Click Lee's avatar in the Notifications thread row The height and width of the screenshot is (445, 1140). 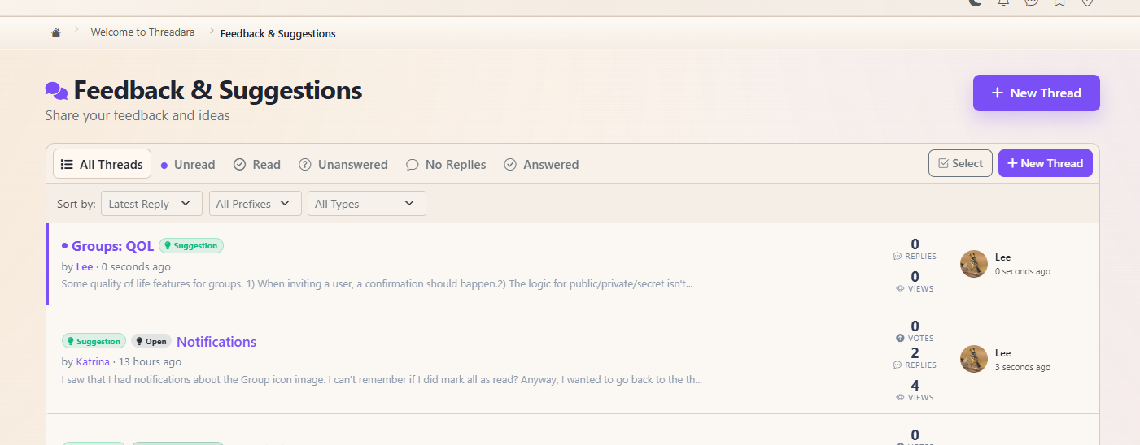click(973, 359)
